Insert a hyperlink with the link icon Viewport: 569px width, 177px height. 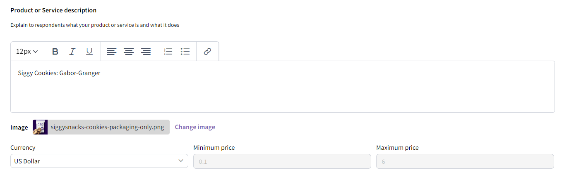tap(208, 52)
